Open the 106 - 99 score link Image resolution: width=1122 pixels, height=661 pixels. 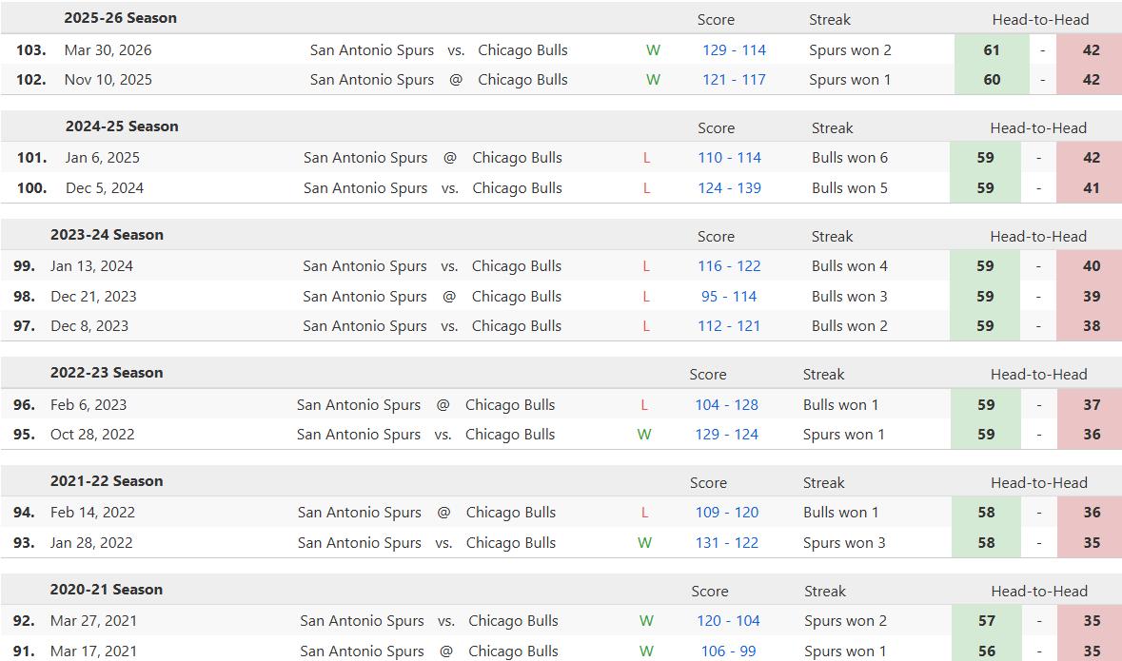click(x=728, y=651)
